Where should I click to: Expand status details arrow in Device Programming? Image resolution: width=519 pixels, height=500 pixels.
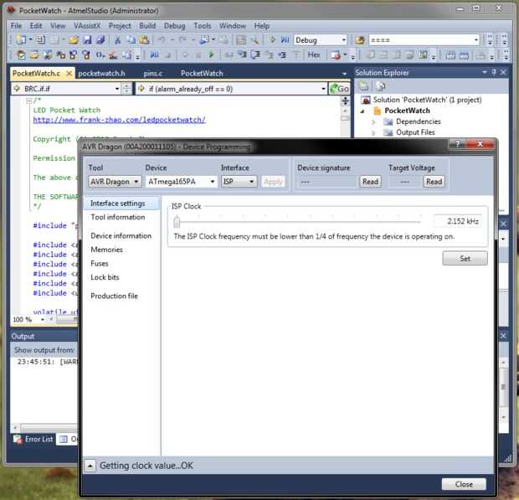click(90, 466)
